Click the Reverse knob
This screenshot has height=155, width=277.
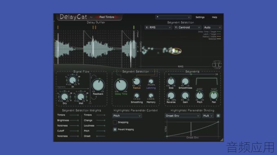(x=171, y=96)
